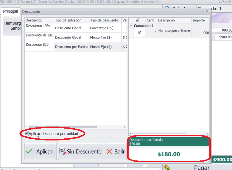This screenshot has width=232, height=170.
Task: Toggle 'Aplicar descuento por unidad' checkbox
Action: (x=26, y=134)
